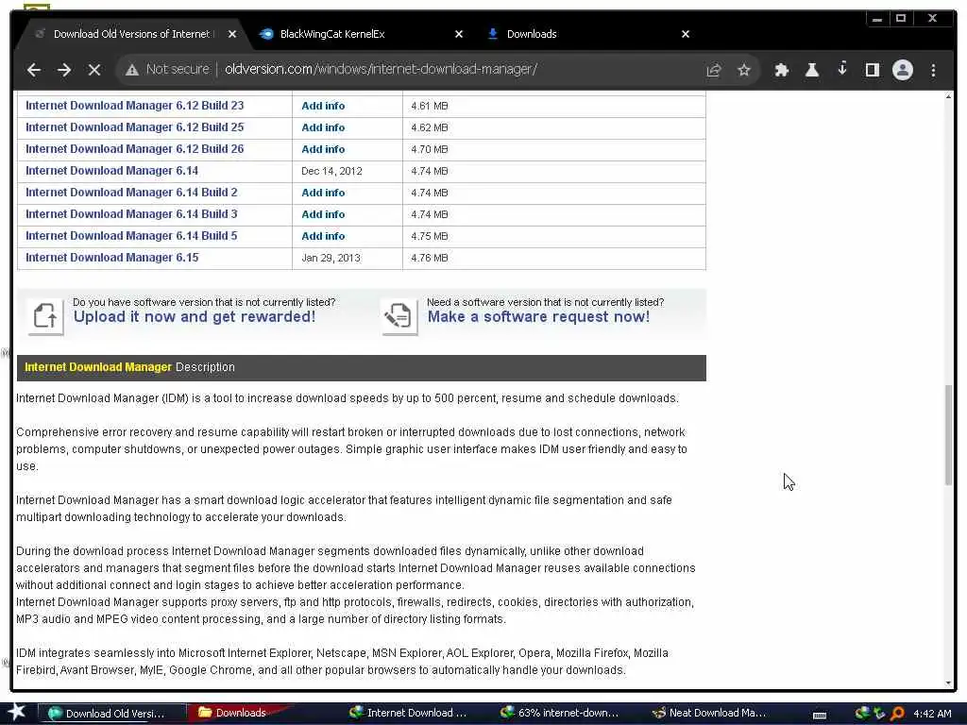
Task: Open Internet Download Manager 6.15 link
Action: click(x=111, y=257)
